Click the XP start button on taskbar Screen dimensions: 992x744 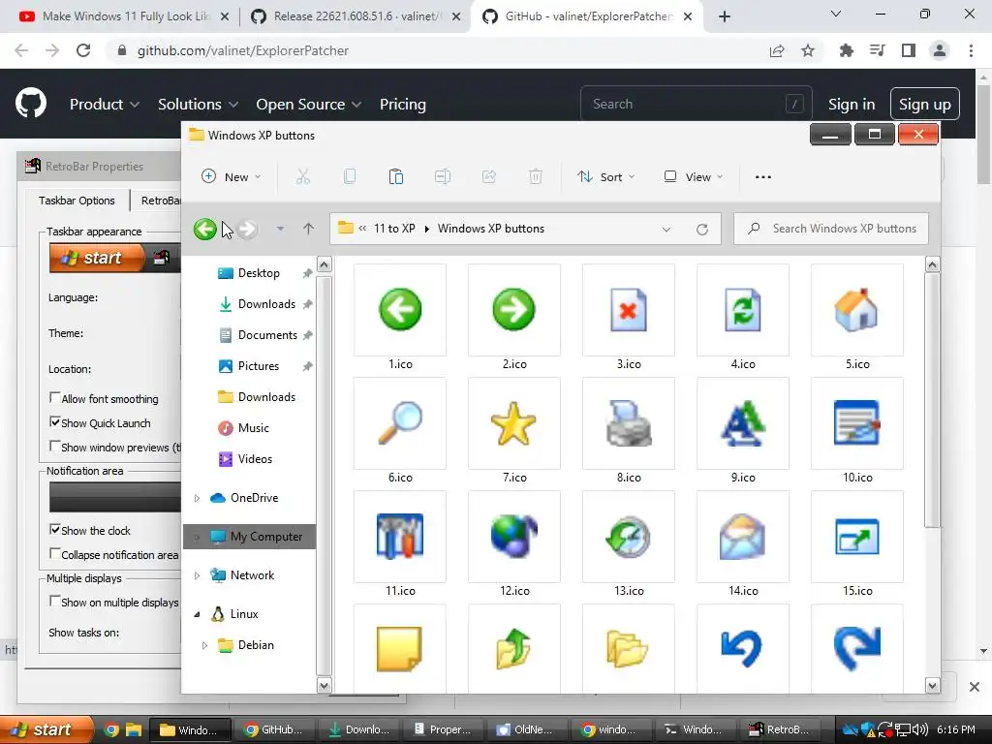point(46,729)
